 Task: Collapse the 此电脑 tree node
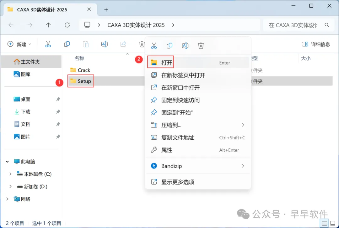coord(7,162)
